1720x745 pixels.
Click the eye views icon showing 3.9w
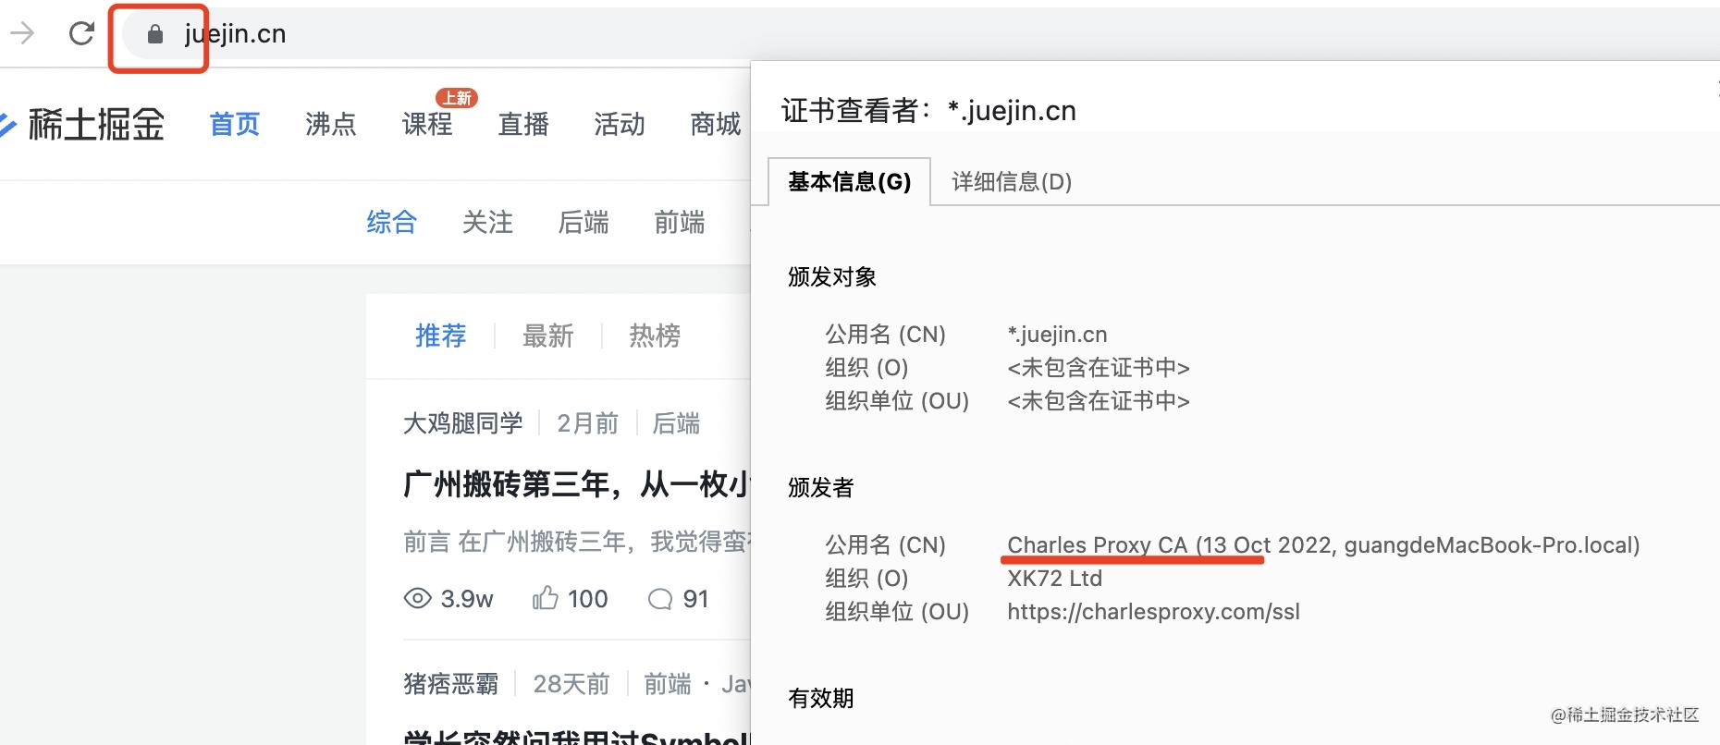(418, 598)
